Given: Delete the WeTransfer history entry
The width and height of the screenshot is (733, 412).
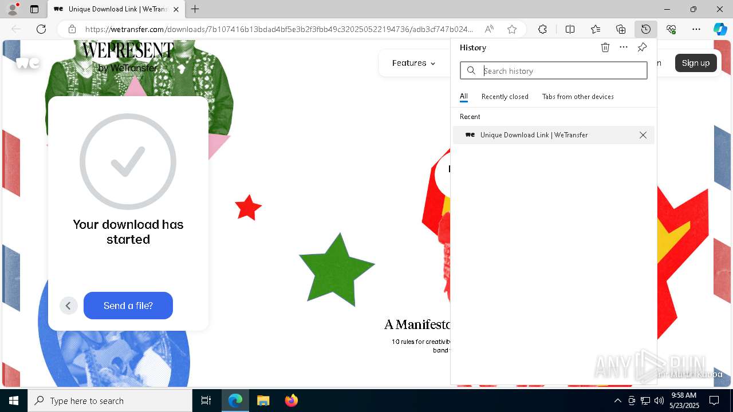Looking at the screenshot, I should coord(643,135).
